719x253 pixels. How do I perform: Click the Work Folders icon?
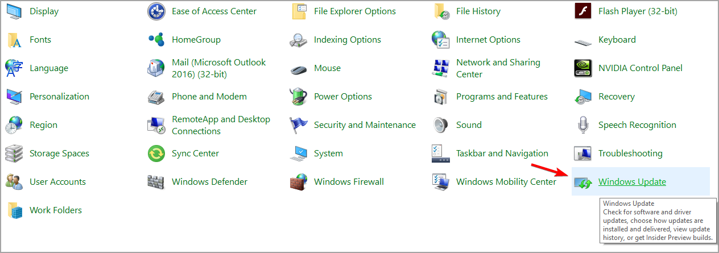click(x=14, y=210)
